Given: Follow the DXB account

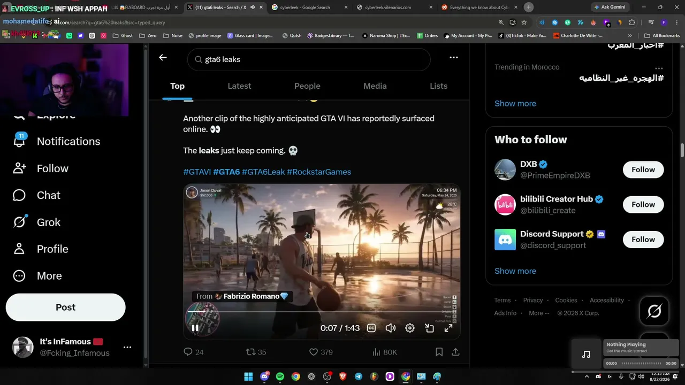Looking at the screenshot, I should click(643, 170).
